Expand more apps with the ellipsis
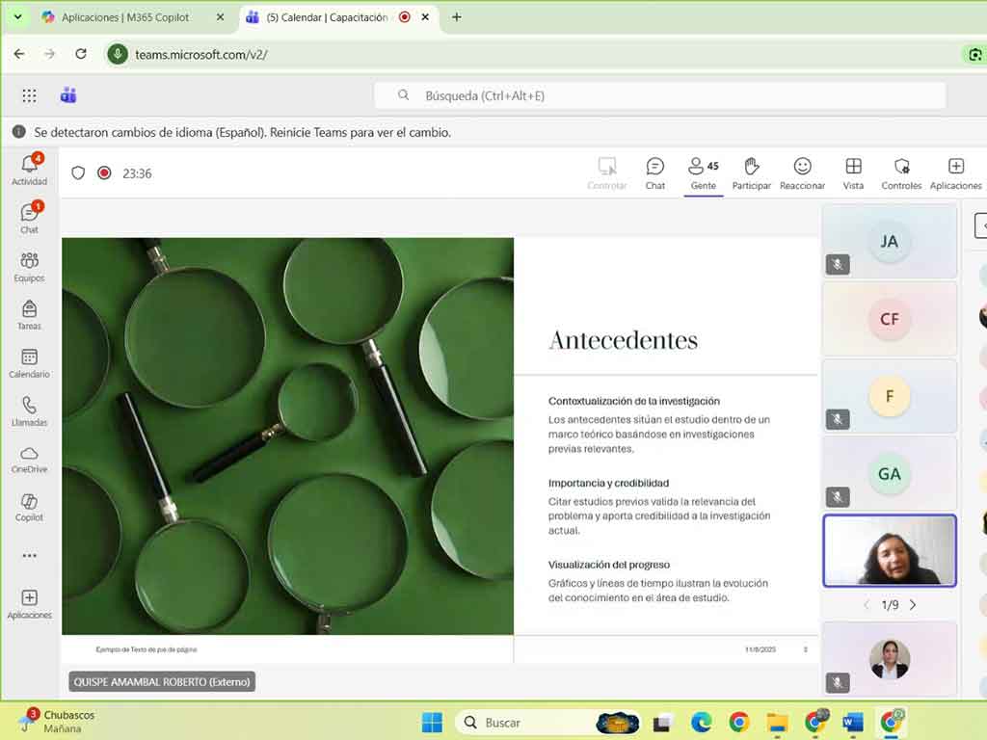Image resolution: width=987 pixels, height=740 pixels. click(x=29, y=556)
